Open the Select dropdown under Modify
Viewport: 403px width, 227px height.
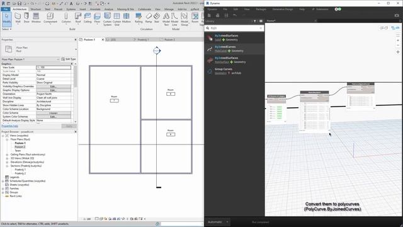point(6,29)
